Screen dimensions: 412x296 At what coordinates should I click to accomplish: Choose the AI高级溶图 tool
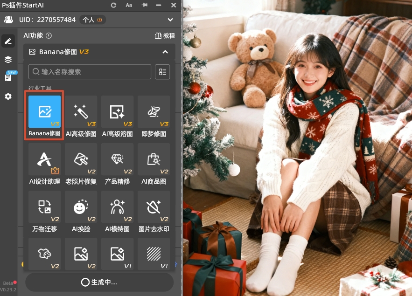tap(117, 112)
